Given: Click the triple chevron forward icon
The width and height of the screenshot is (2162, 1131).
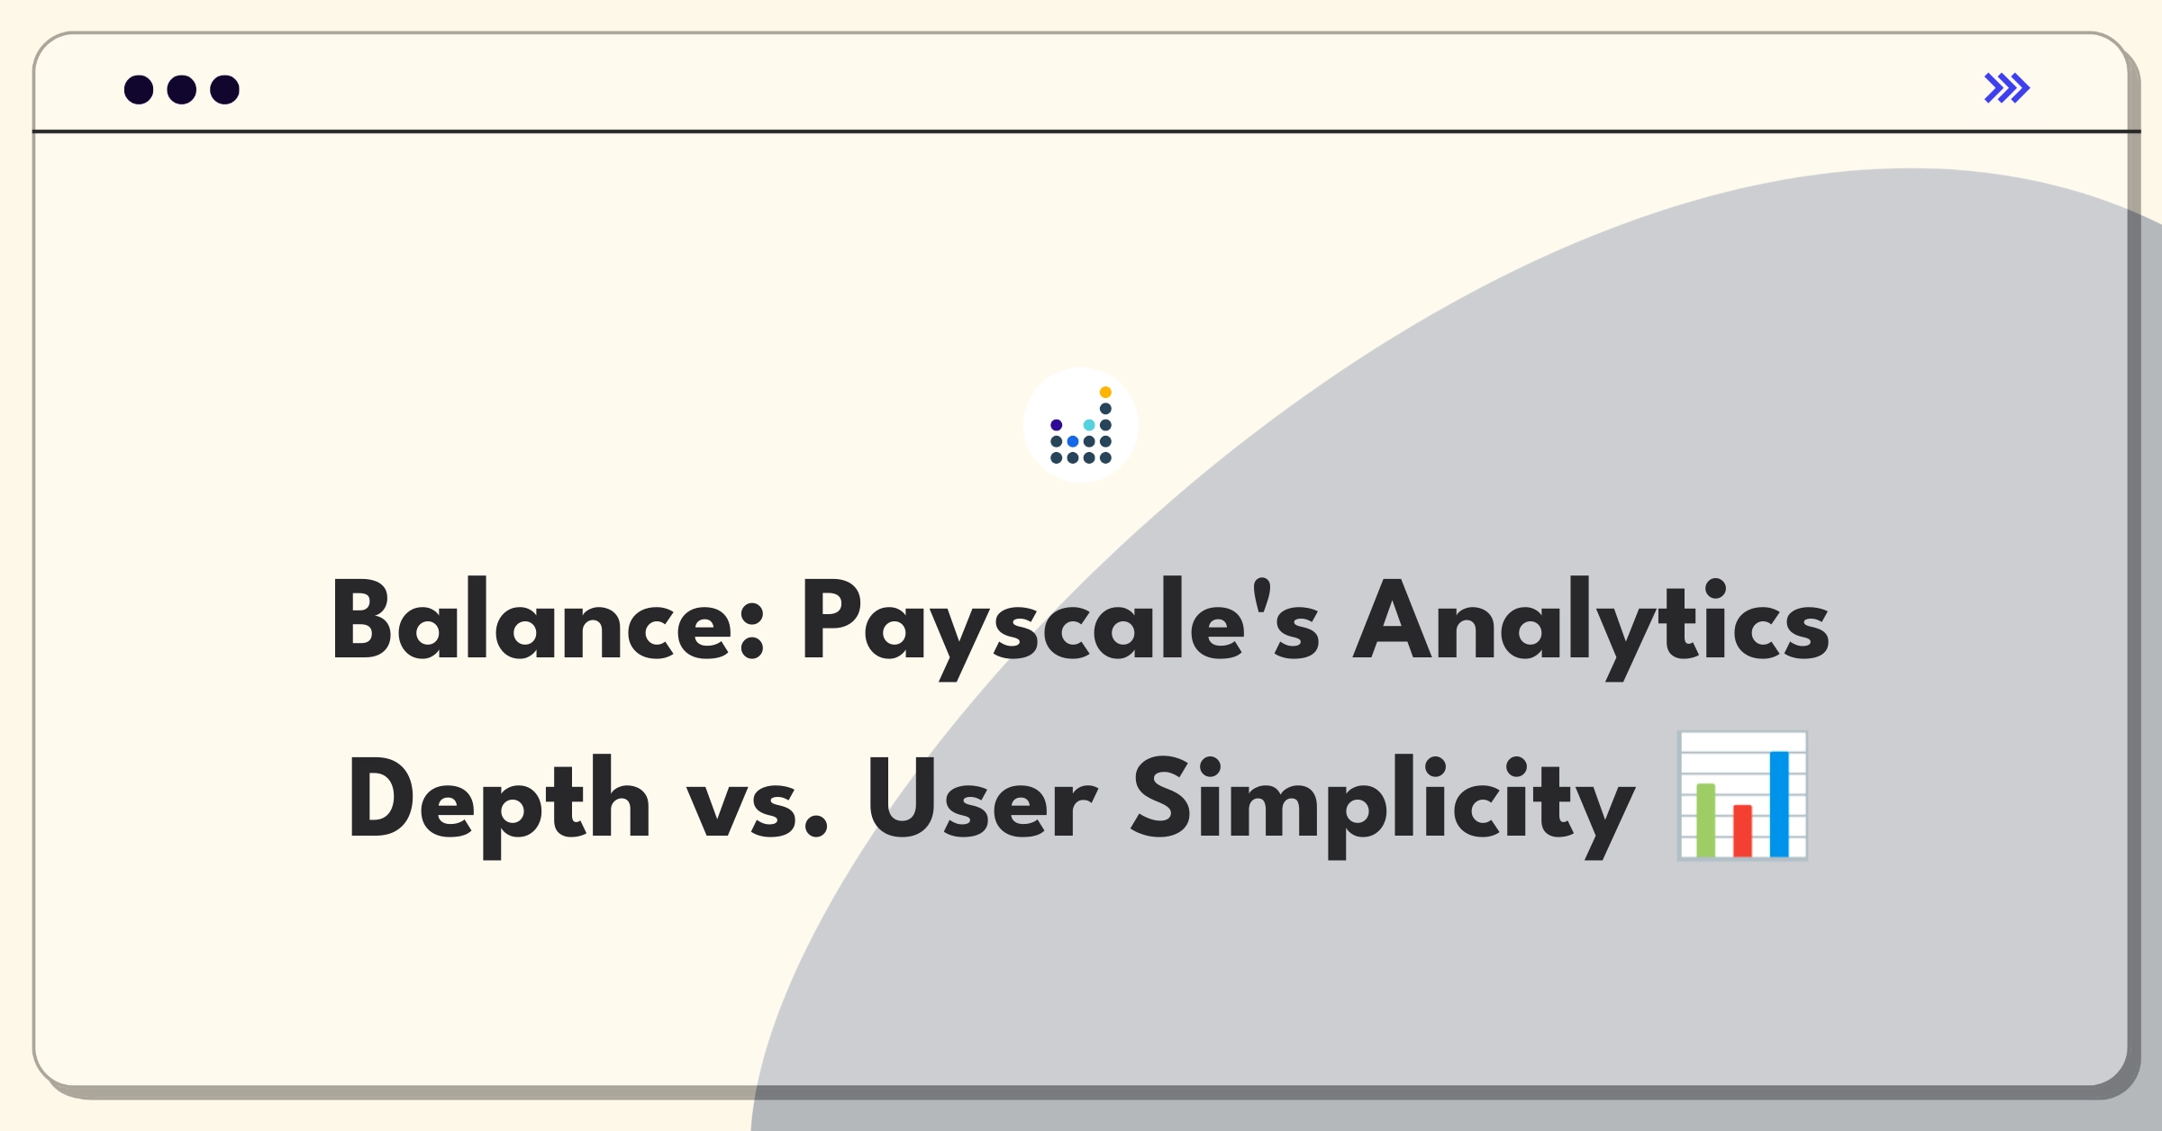Looking at the screenshot, I should click(2006, 88).
